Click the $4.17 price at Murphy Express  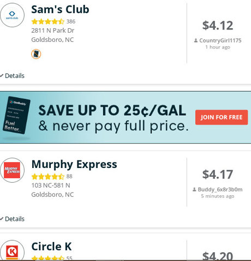coord(218,175)
